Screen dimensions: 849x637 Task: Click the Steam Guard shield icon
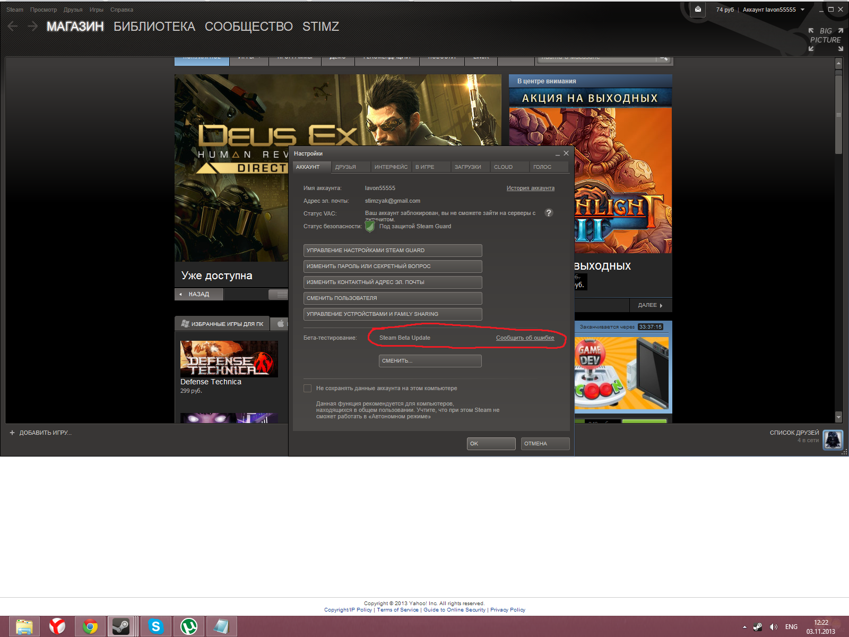(x=370, y=226)
